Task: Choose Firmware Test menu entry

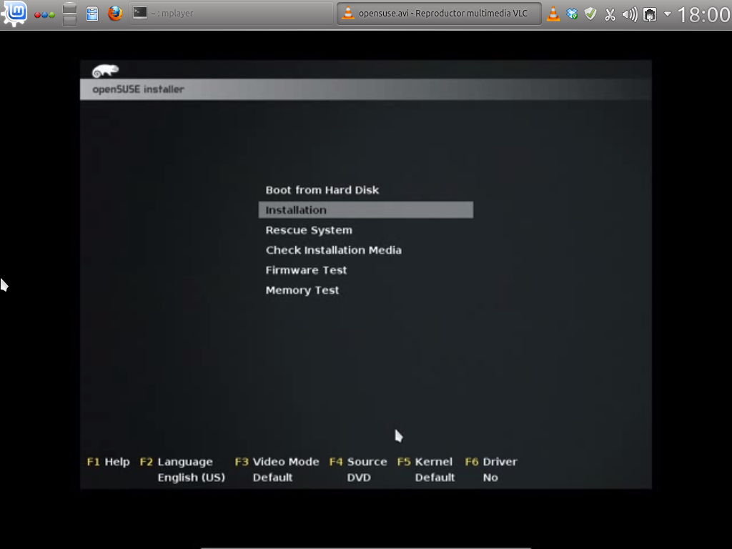Action: tap(306, 270)
